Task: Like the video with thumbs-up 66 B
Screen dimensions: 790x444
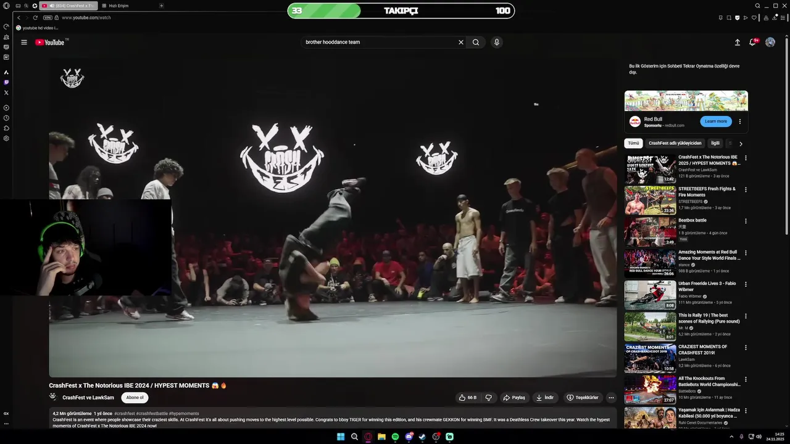Action: coord(468,398)
